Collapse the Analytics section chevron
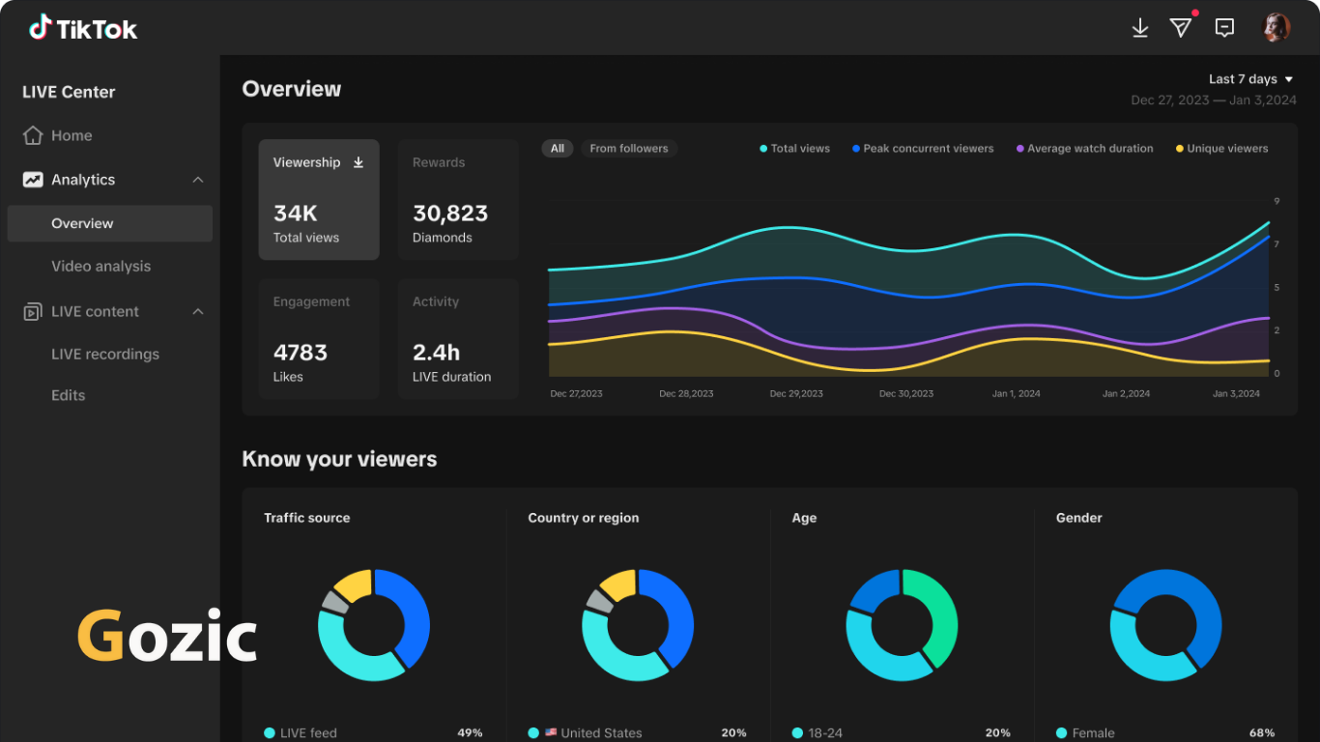Image resolution: width=1320 pixels, height=742 pixels. (x=198, y=180)
